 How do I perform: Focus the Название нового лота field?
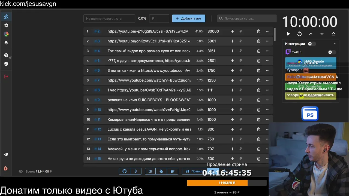point(109,19)
